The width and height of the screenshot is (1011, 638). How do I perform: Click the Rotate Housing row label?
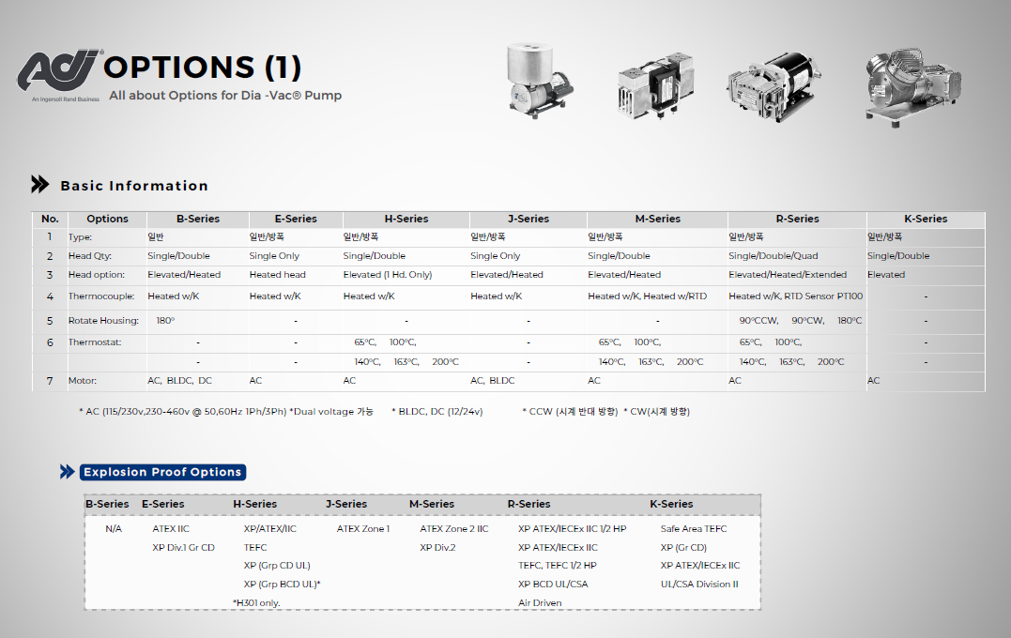(103, 321)
